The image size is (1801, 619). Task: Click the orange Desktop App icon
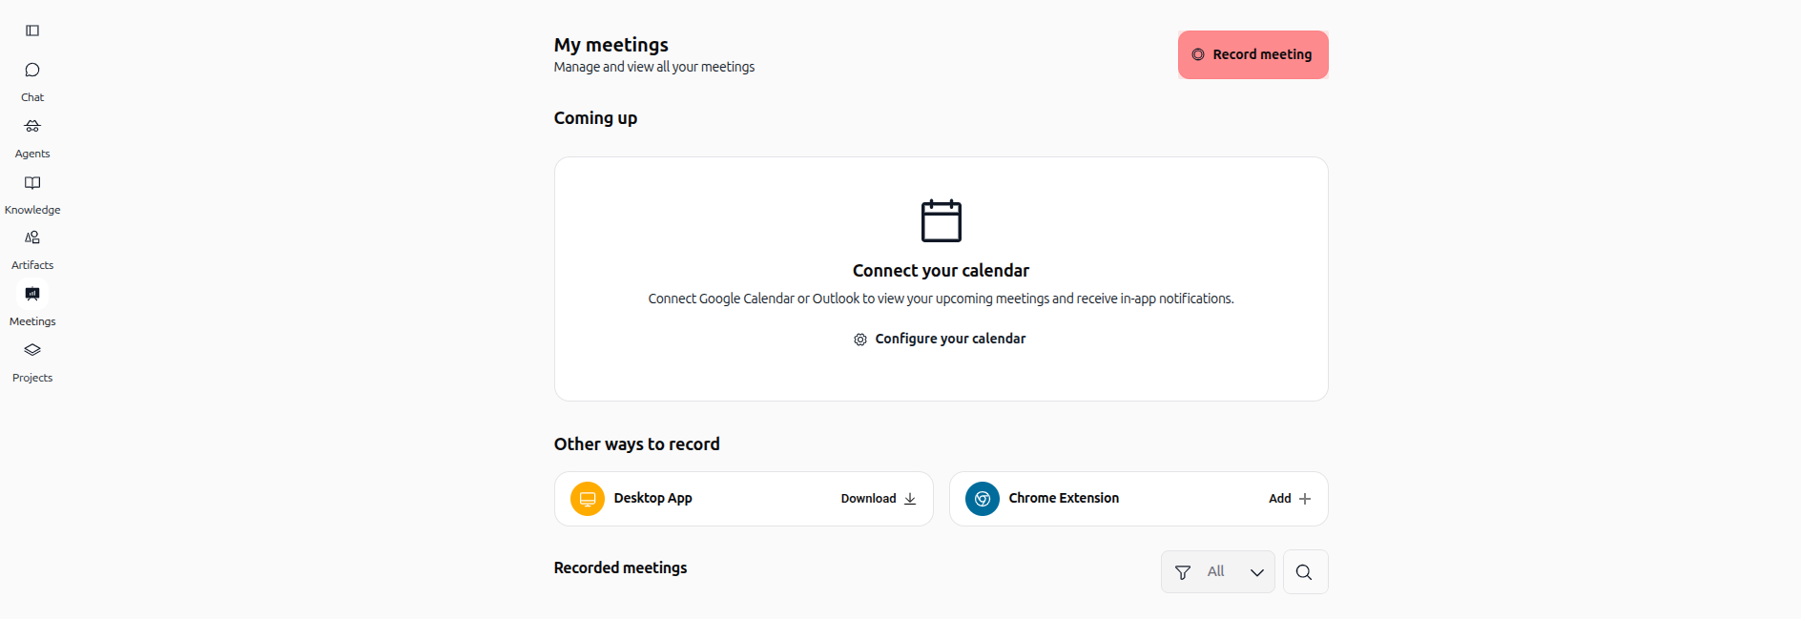pyautogui.click(x=588, y=499)
